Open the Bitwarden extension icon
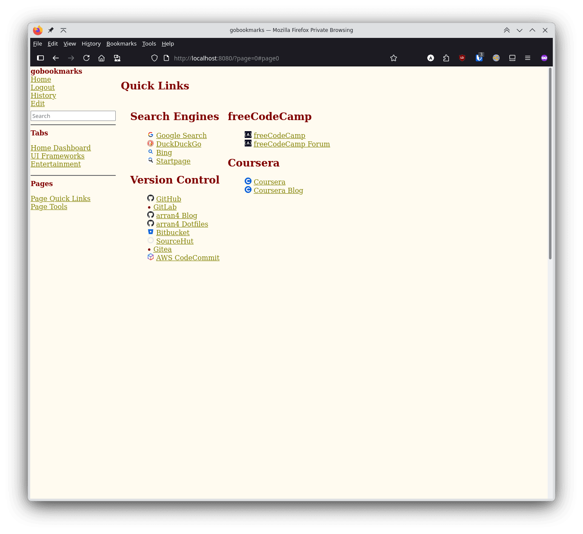 tap(479, 58)
